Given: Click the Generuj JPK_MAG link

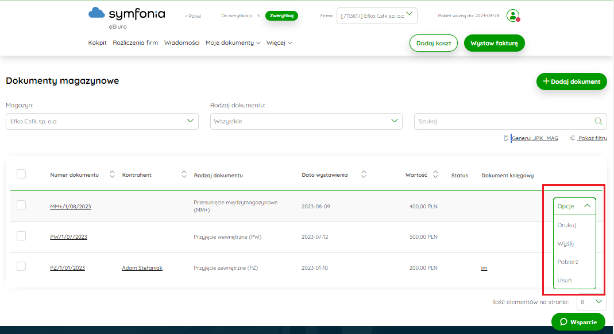Looking at the screenshot, I should (535, 138).
